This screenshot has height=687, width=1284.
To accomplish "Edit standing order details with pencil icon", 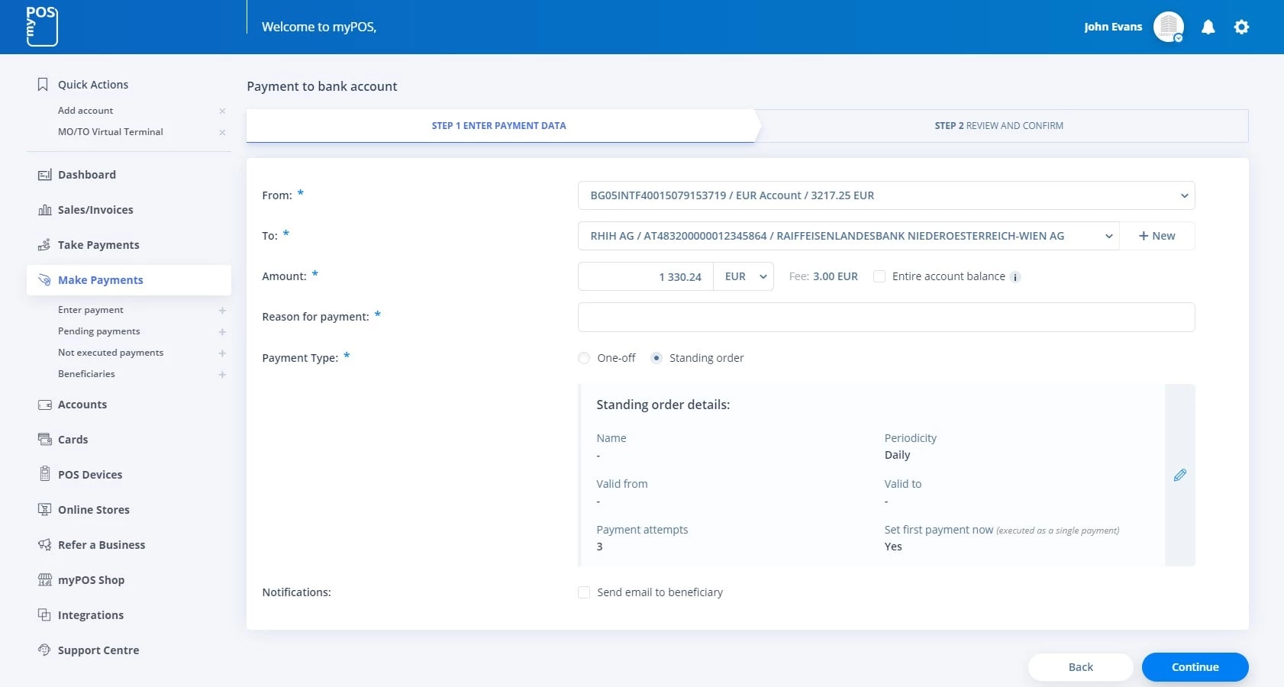I will tap(1179, 475).
